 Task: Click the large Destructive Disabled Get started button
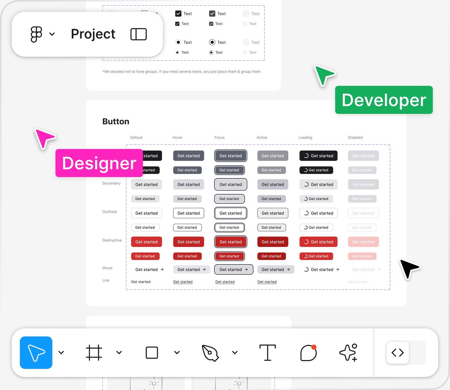point(363,242)
